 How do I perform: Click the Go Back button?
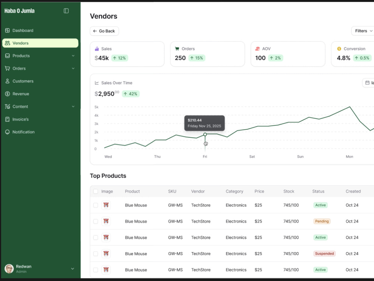pyautogui.click(x=104, y=31)
